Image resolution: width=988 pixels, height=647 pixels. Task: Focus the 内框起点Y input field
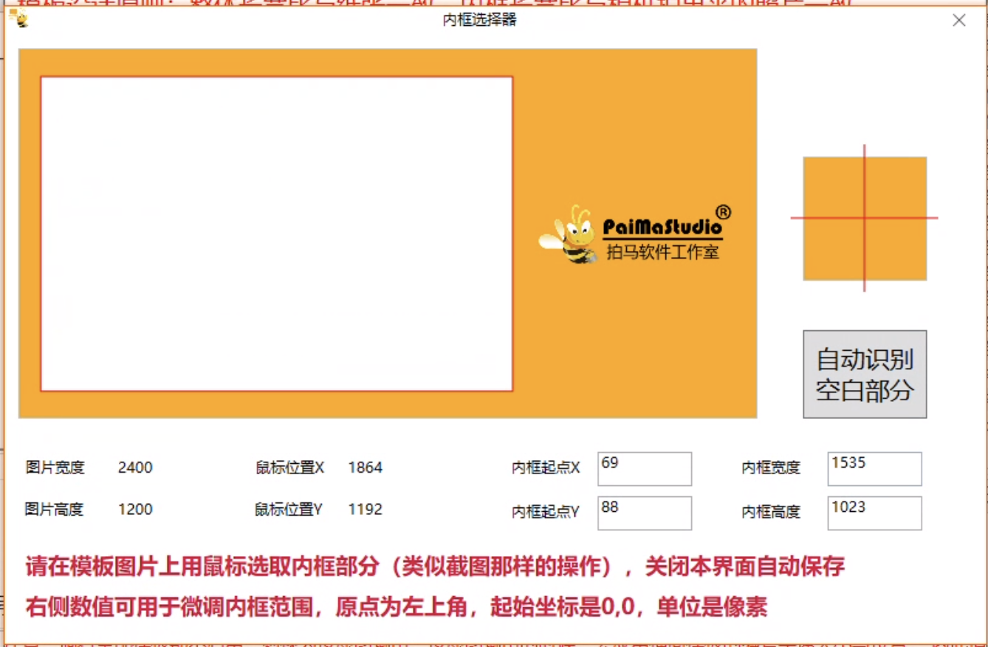pyautogui.click(x=644, y=513)
